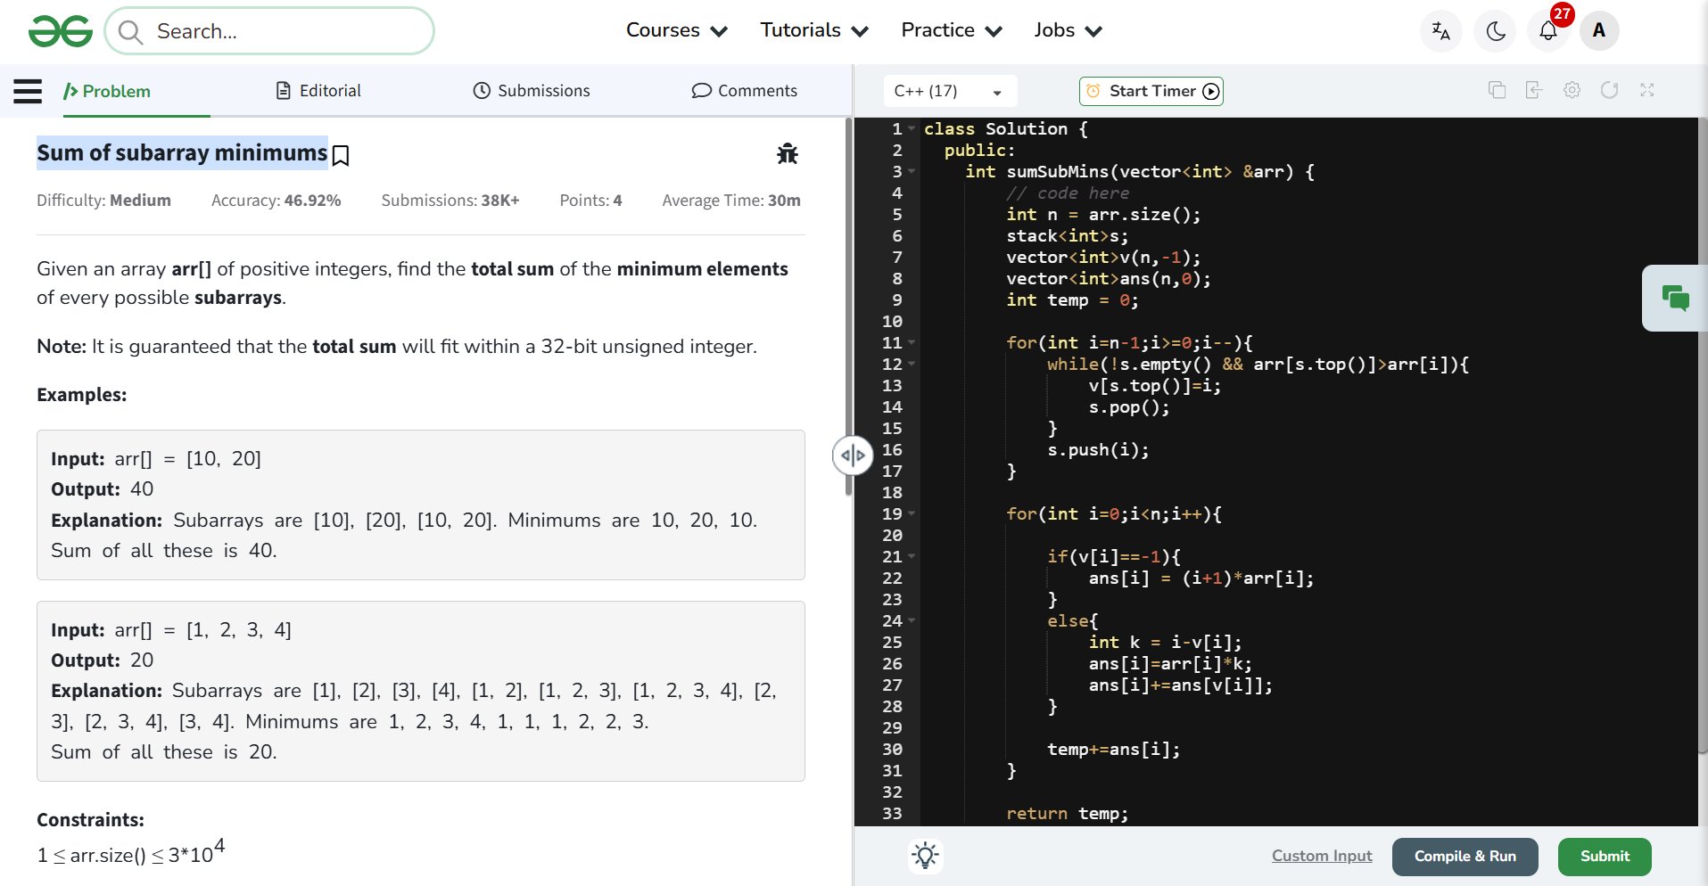1708x886 pixels.
Task: Start Timer for the problem
Action: 1151,91
